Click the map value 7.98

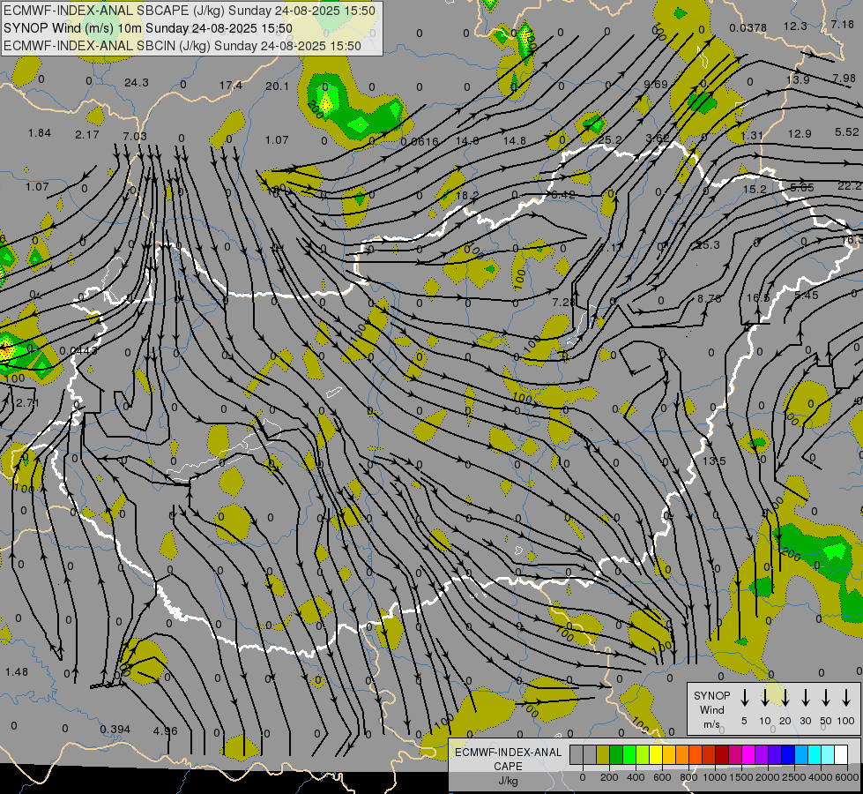(844, 79)
